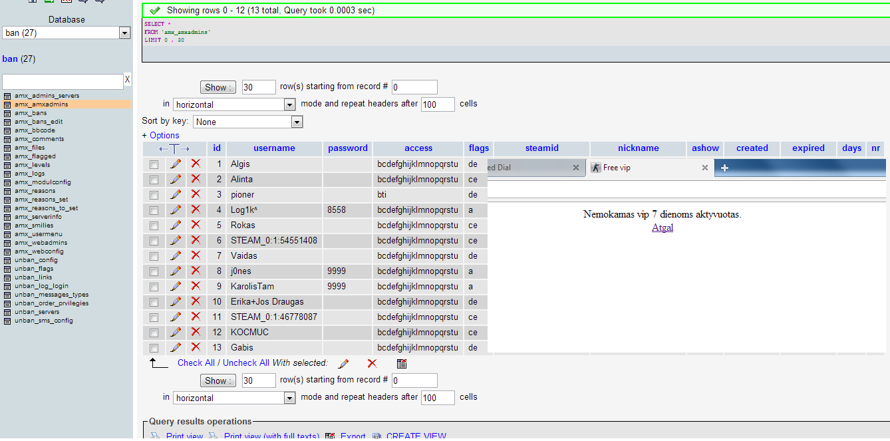Image resolution: width=890 pixels, height=441 pixels.
Task: Select the Vaidas row checkbox
Action: tap(154, 256)
